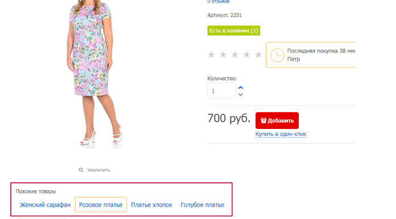Click the Количество quantity input field
The image size is (396, 219).
coord(222,91)
